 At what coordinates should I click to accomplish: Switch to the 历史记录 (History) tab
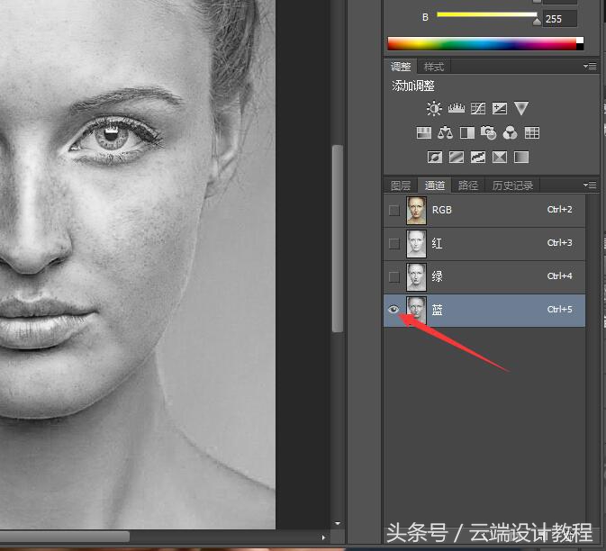512,185
